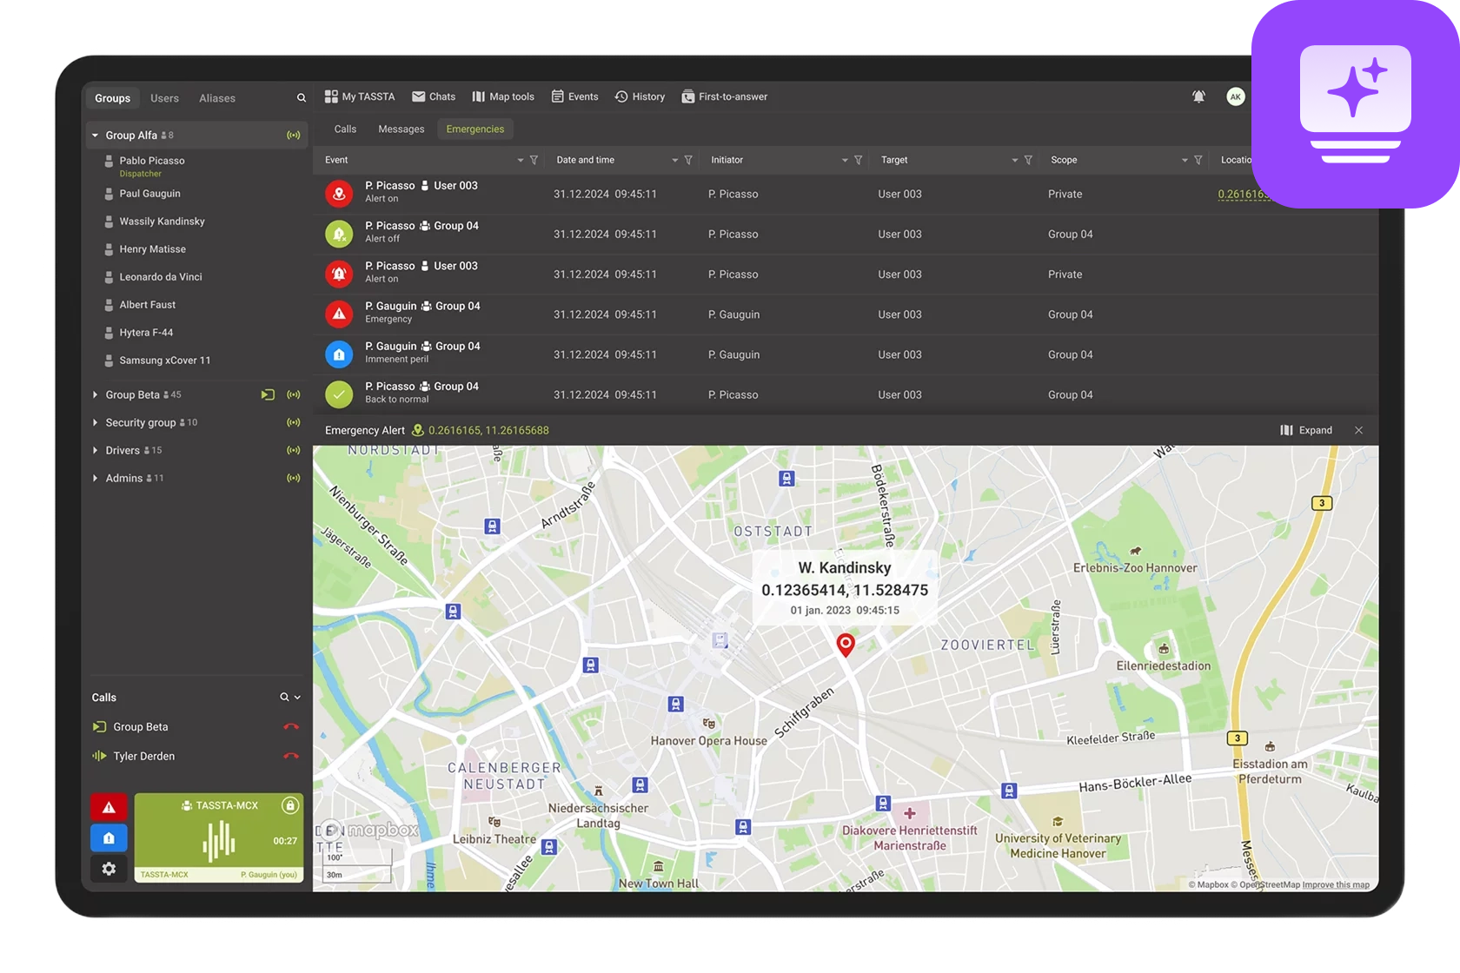Select the Tyler Derden call
The height and width of the screenshot is (973, 1460).
pyautogui.click(x=144, y=757)
